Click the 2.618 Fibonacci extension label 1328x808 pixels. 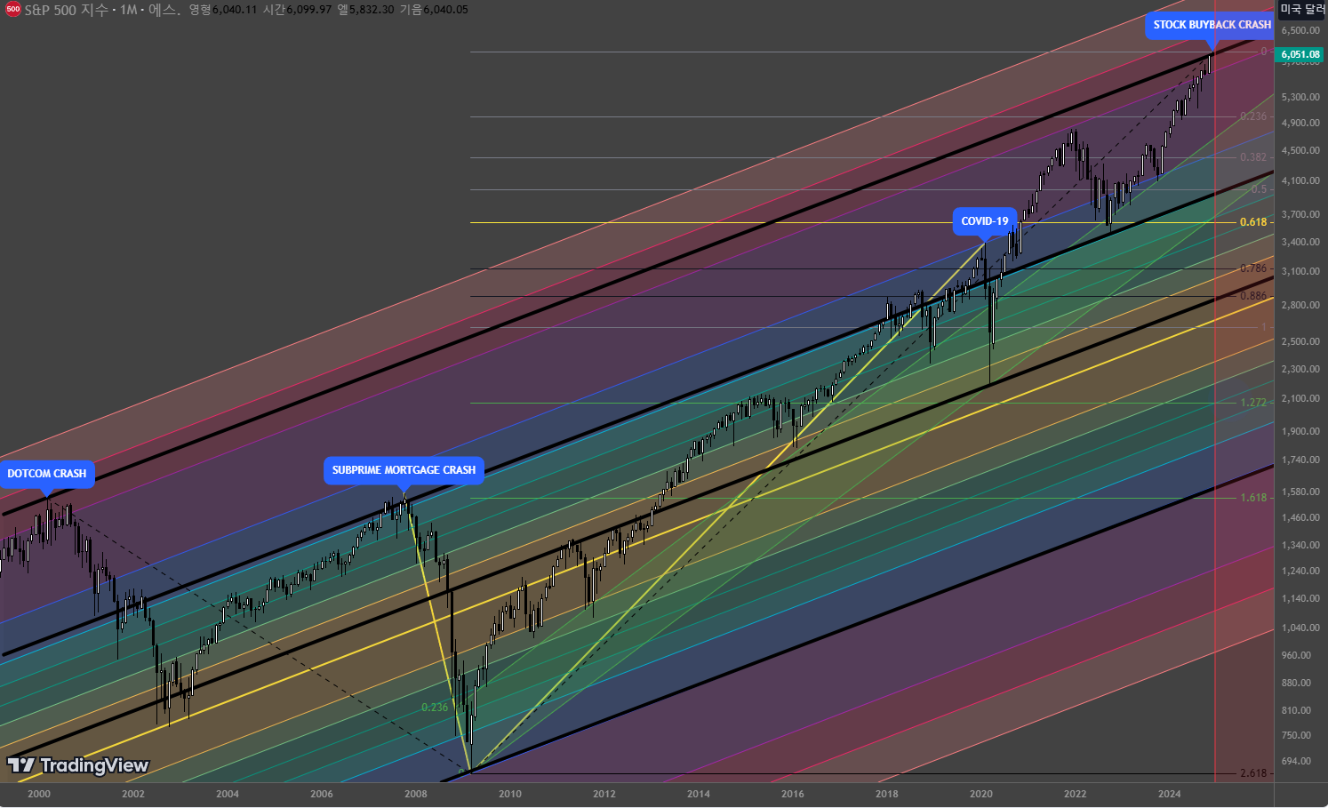pos(1253,773)
